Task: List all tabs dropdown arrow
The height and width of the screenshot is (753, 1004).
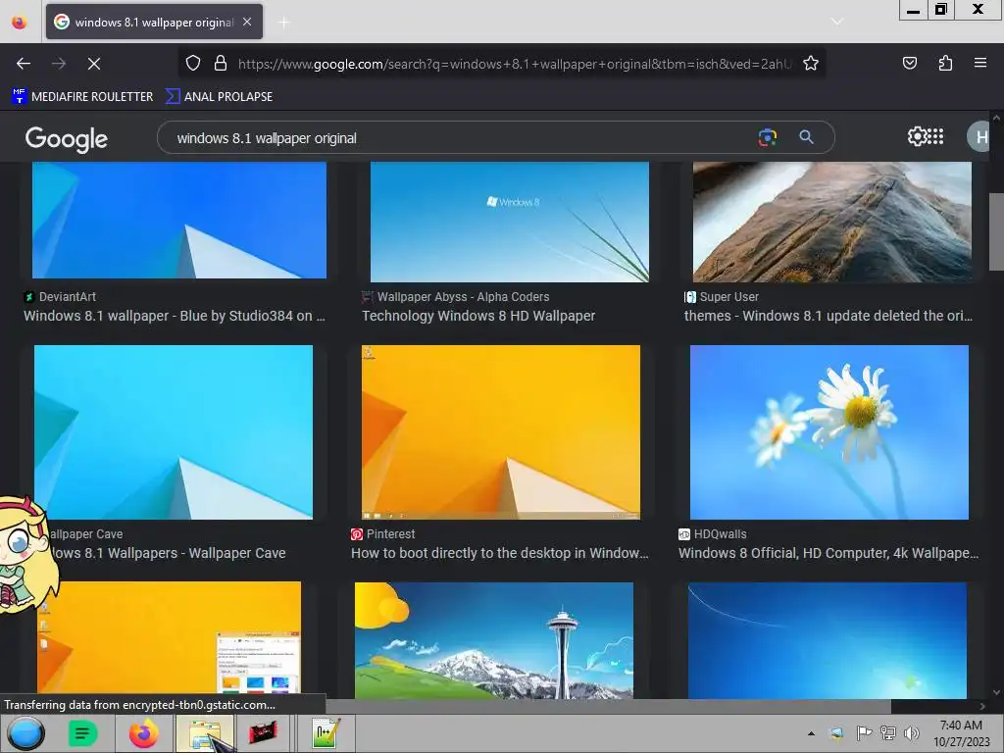Action: click(837, 22)
